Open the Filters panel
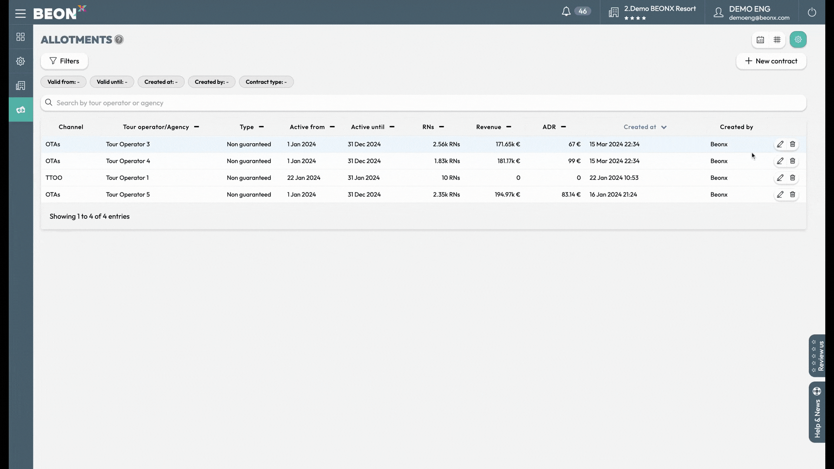The image size is (834, 469). (64, 61)
